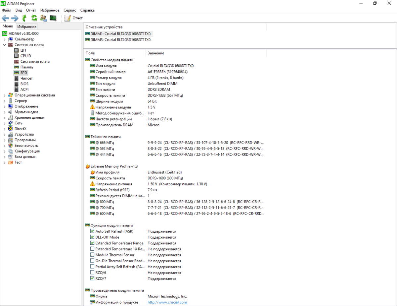Open the Отчёт report wizard button

click(73, 18)
